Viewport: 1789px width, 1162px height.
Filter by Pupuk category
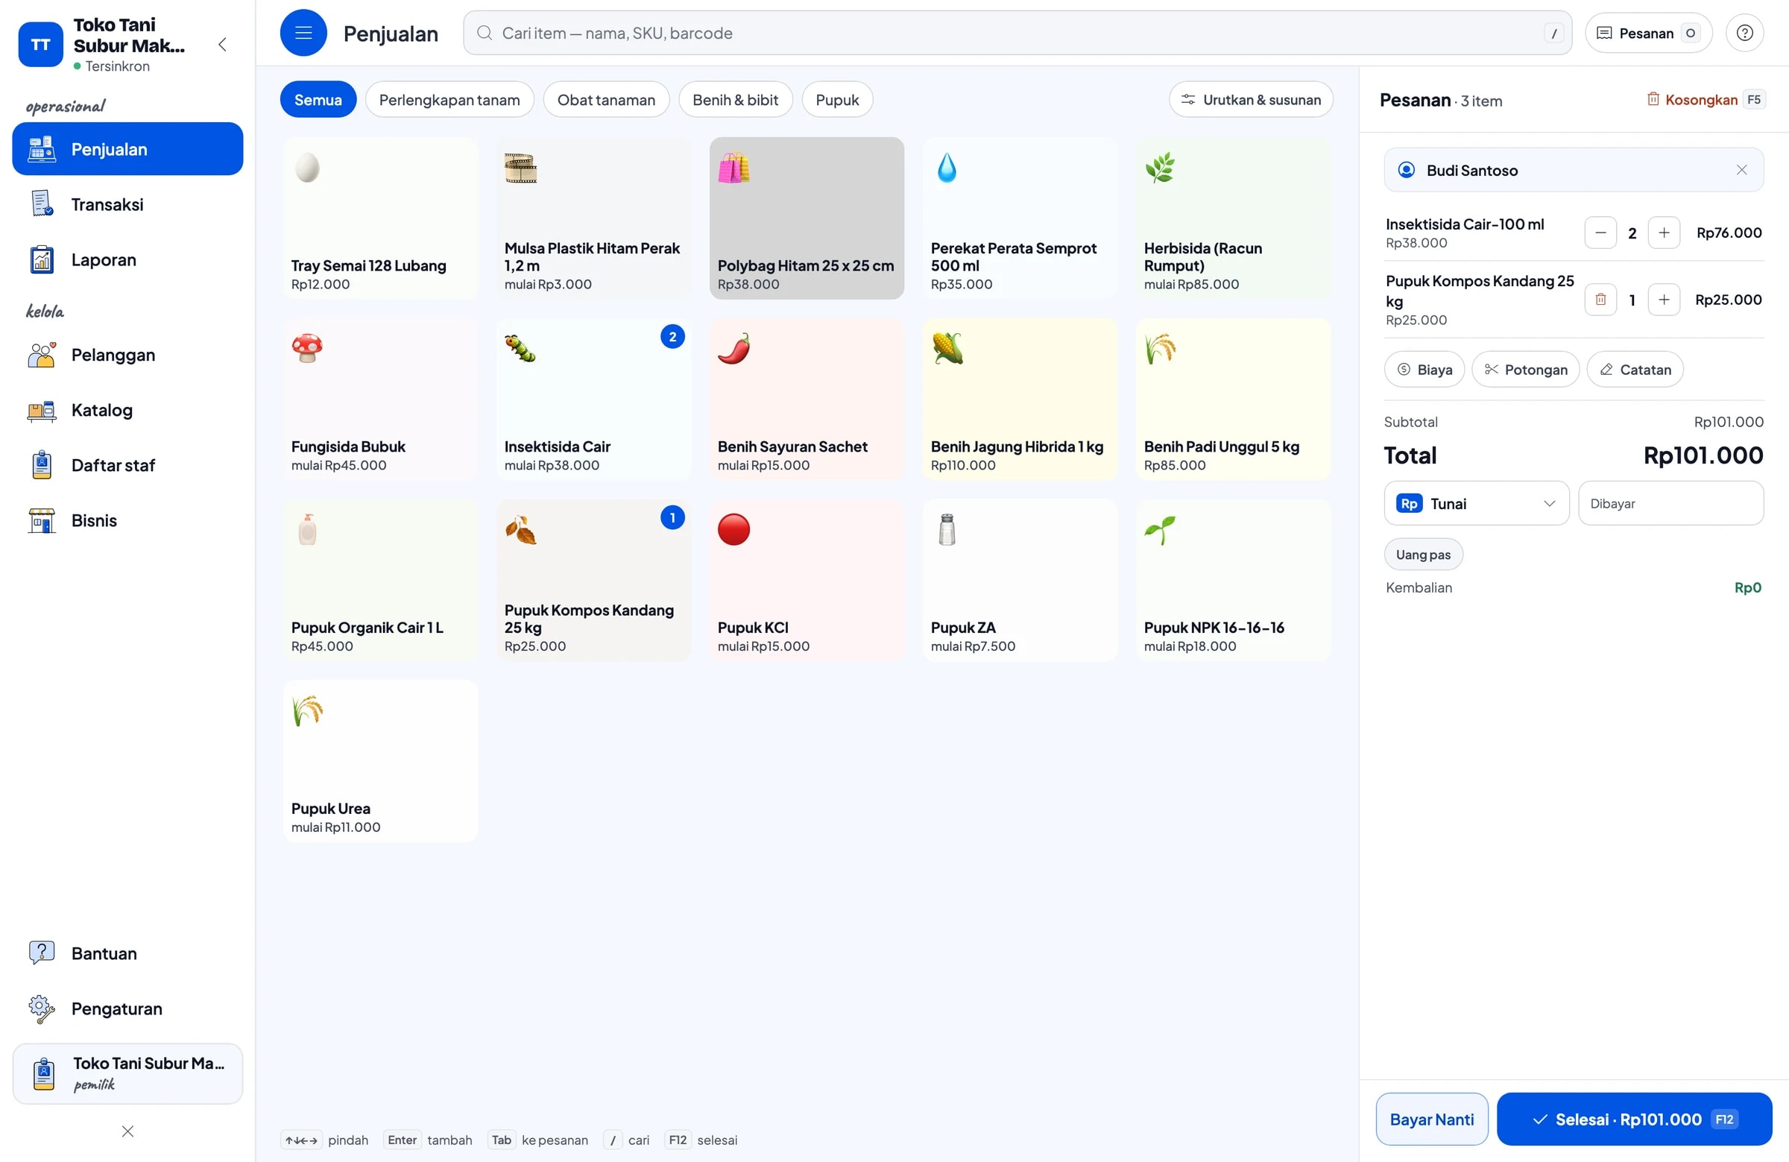click(x=836, y=100)
